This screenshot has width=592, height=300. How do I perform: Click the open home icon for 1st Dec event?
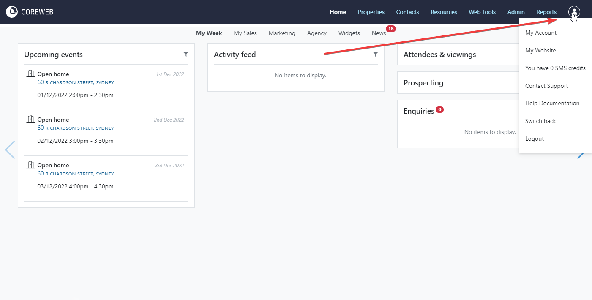tap(30, 74)
